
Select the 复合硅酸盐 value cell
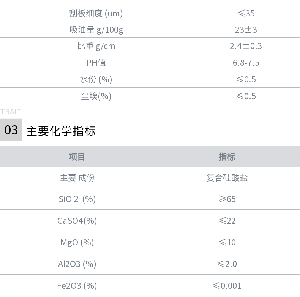(227, 178)
